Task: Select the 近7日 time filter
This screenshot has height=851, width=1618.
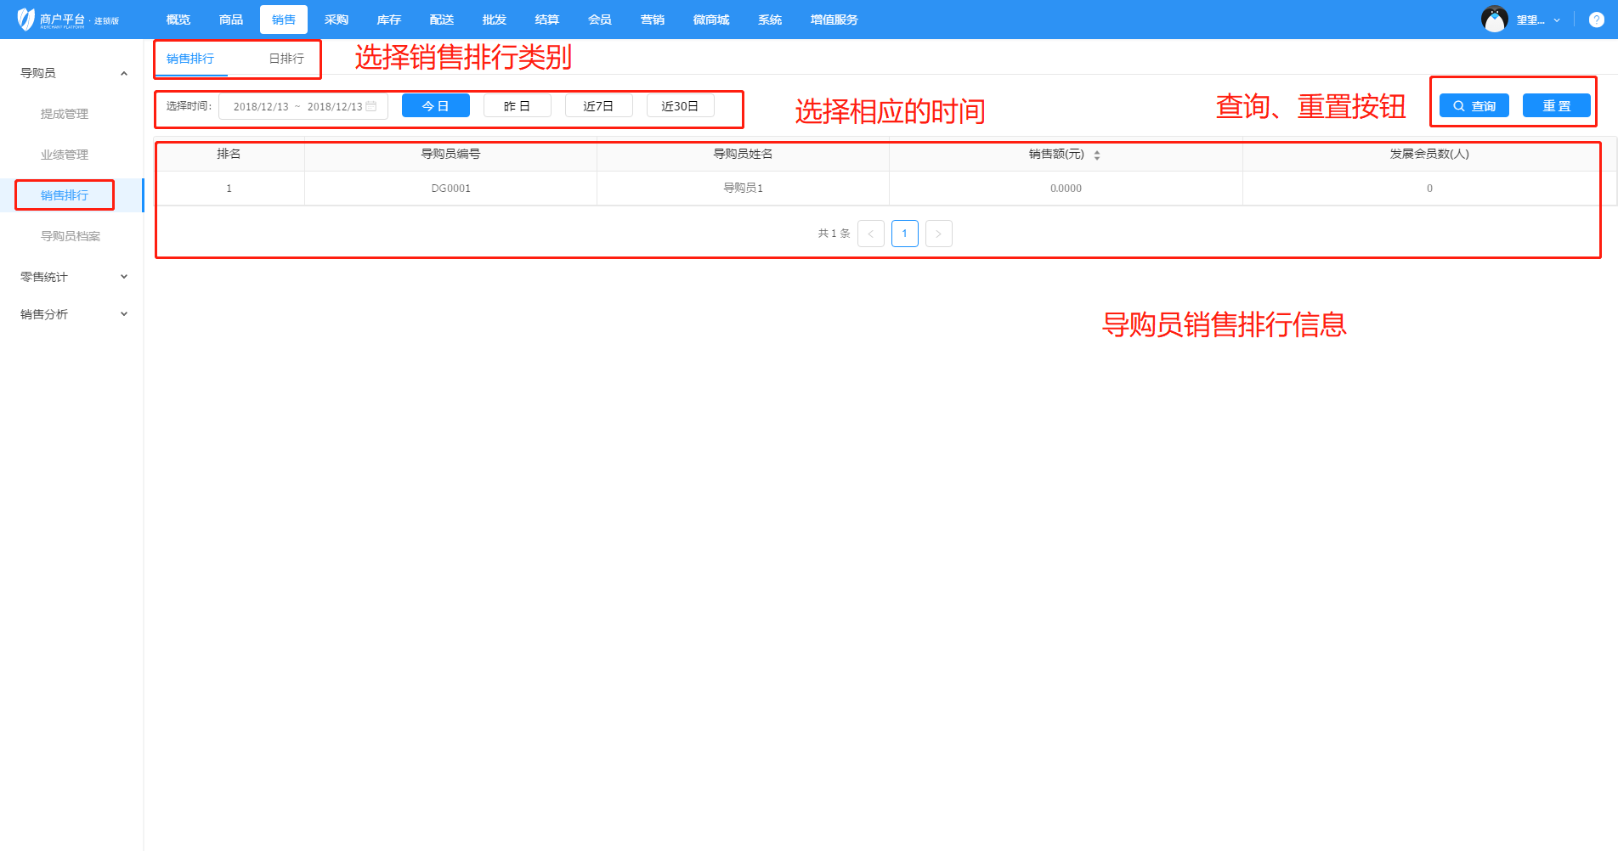Action: click(x=598, y=106)
